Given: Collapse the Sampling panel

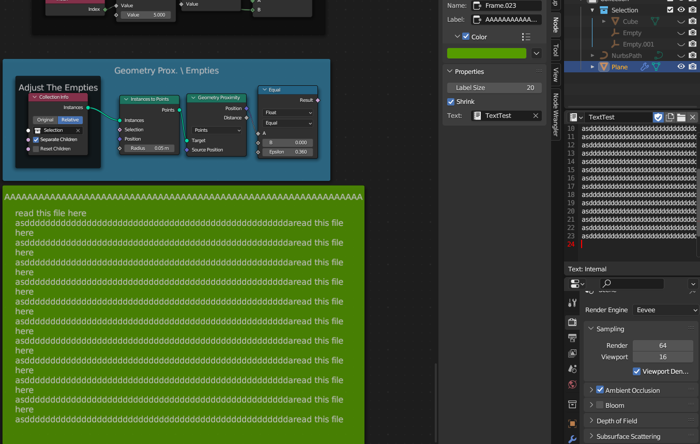Looking at the screenshot, I should (x=591, y=329).
